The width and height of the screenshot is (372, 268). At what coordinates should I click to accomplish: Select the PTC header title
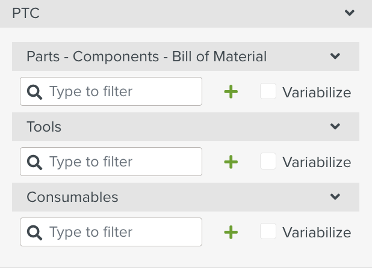tap(26, 13)
